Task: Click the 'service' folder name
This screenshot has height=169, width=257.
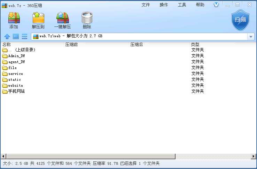Action: pyautogui.click(x=16, y=74)
